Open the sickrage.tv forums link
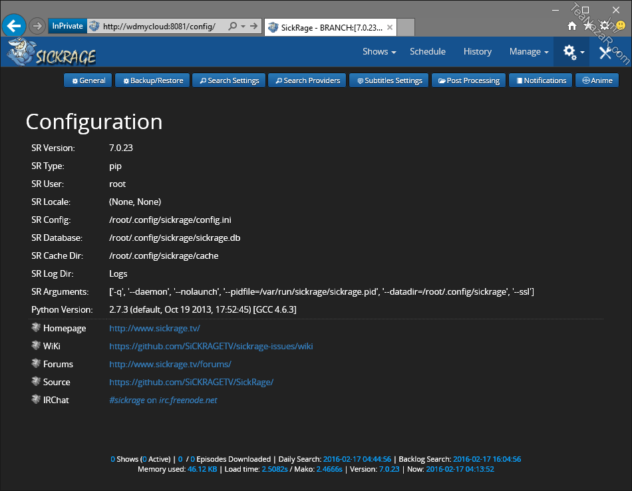Viewport: 632px width, 491px height. coord(170,365)
